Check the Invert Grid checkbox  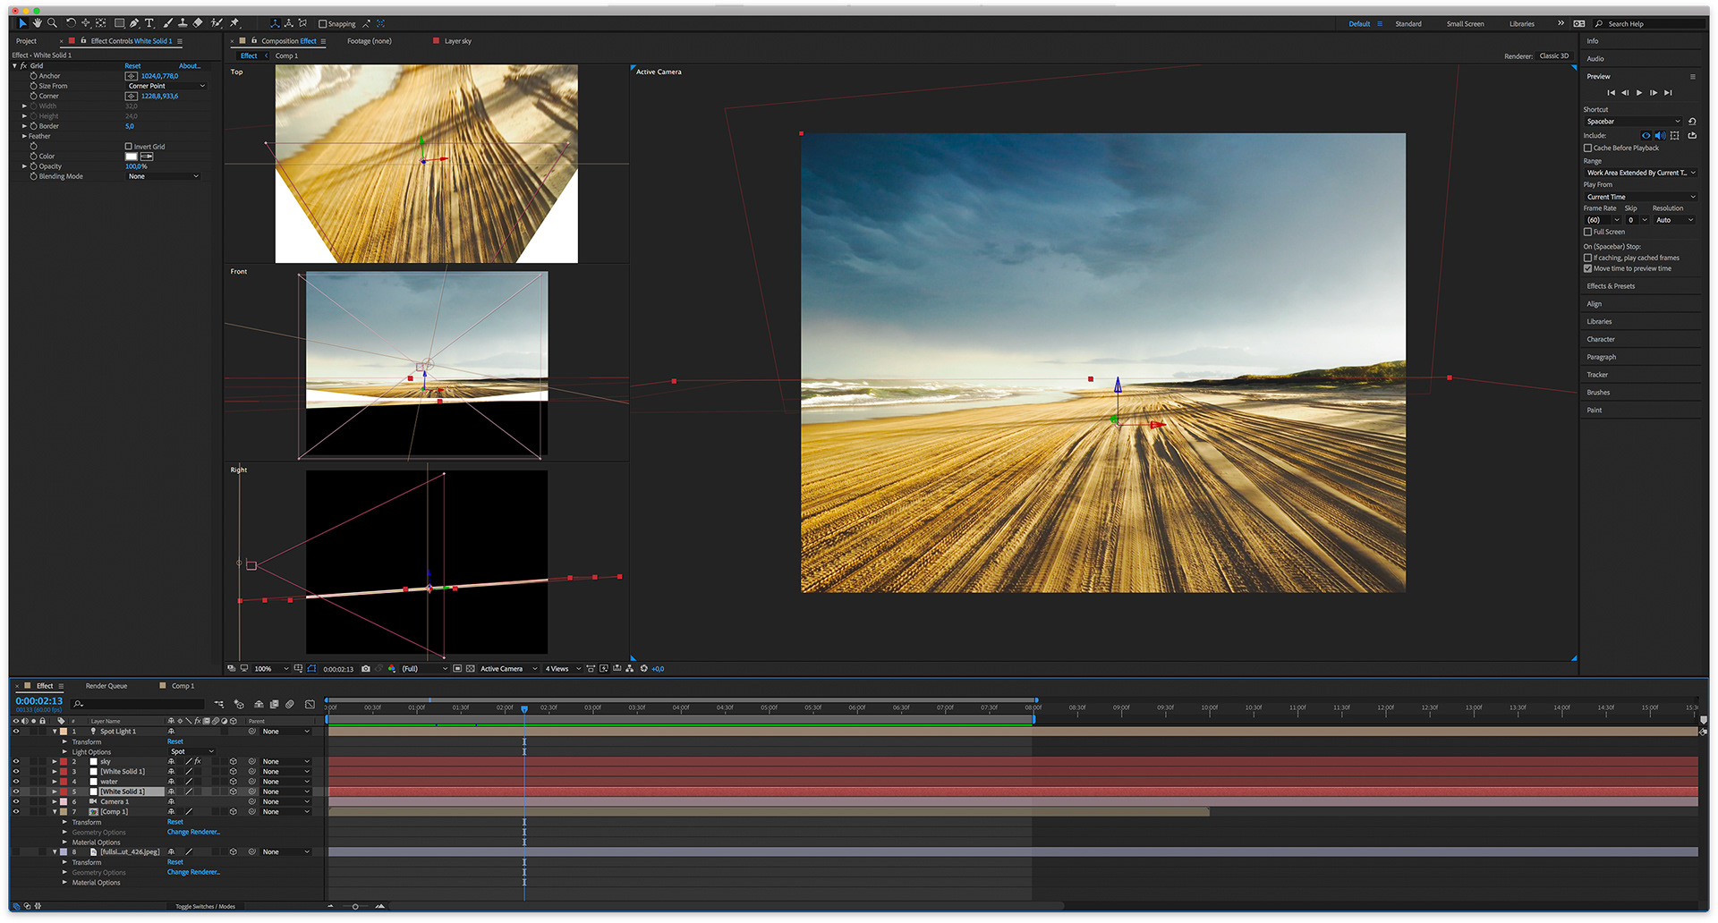[x=129, y=147]
